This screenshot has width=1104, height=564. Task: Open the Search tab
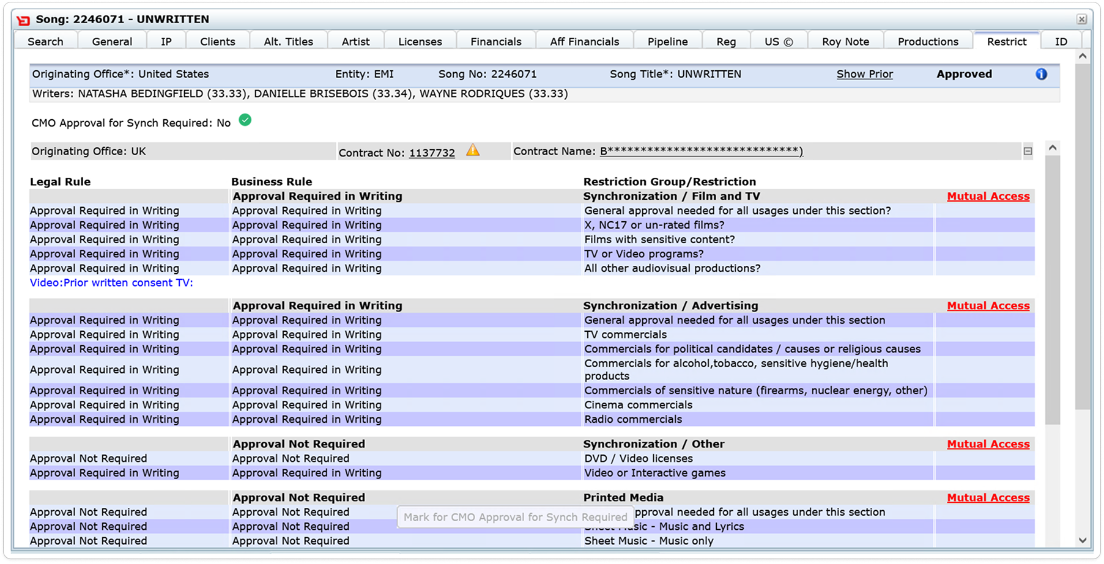(x=45, y=42)
